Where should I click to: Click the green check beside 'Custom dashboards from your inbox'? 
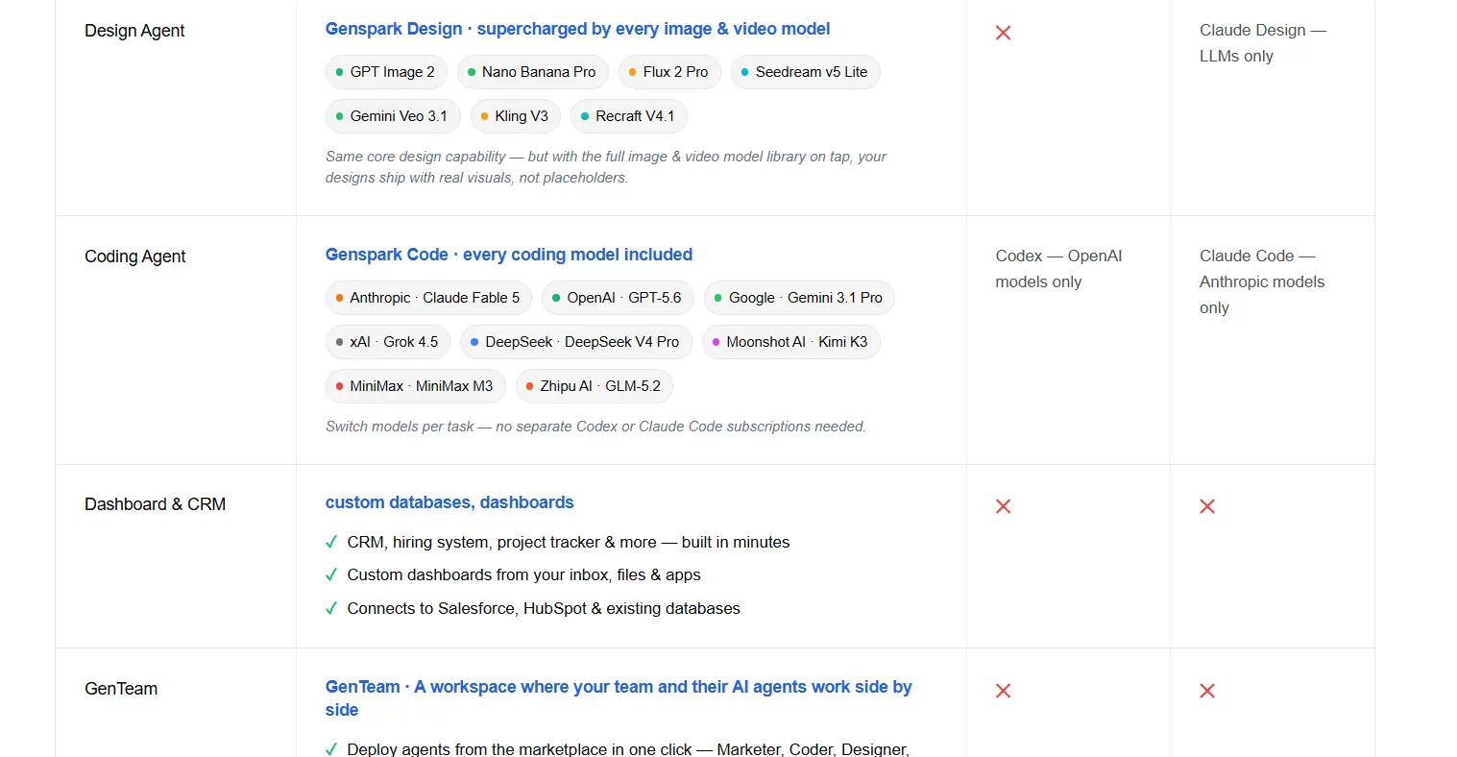pos(331,574)
